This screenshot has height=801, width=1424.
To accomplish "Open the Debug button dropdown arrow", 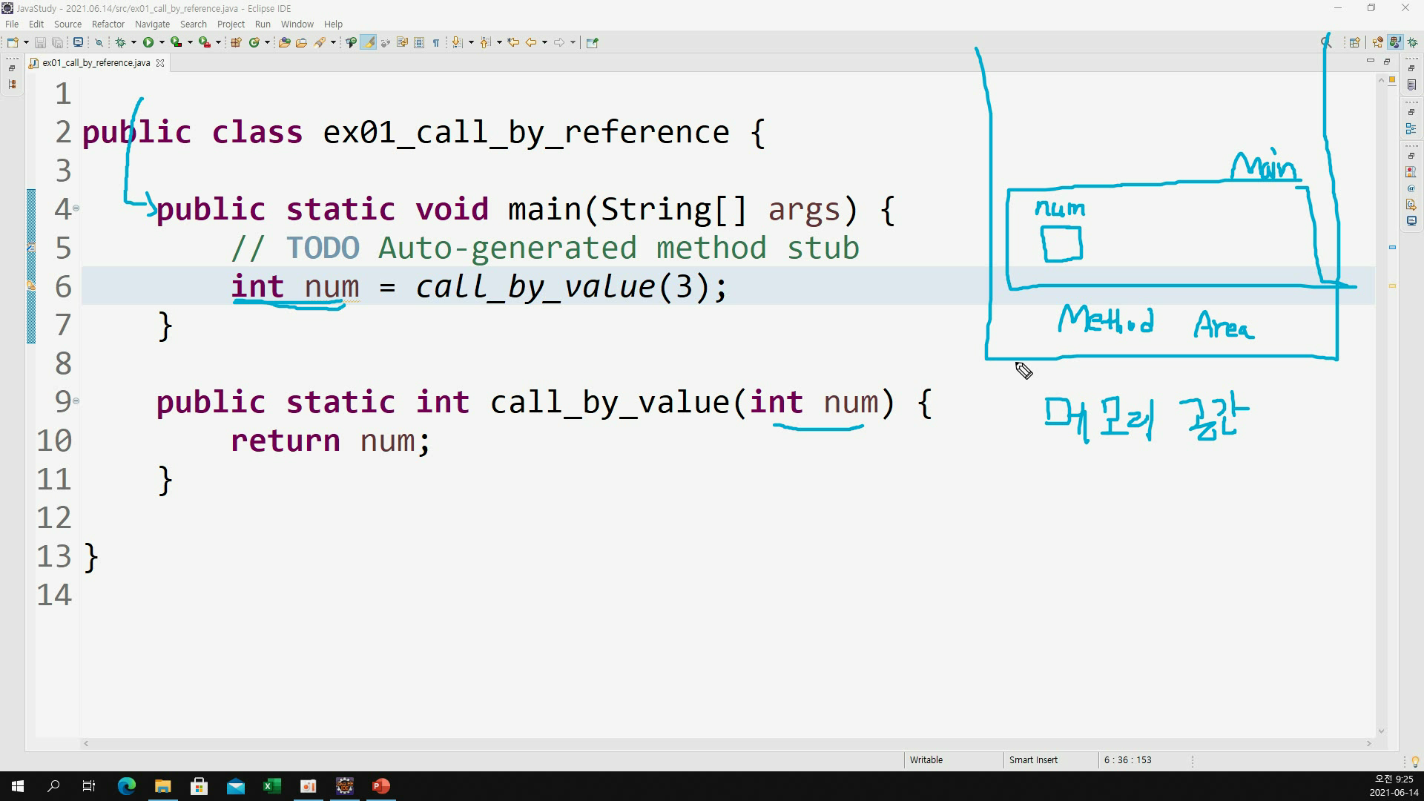I will coord(133,42).
